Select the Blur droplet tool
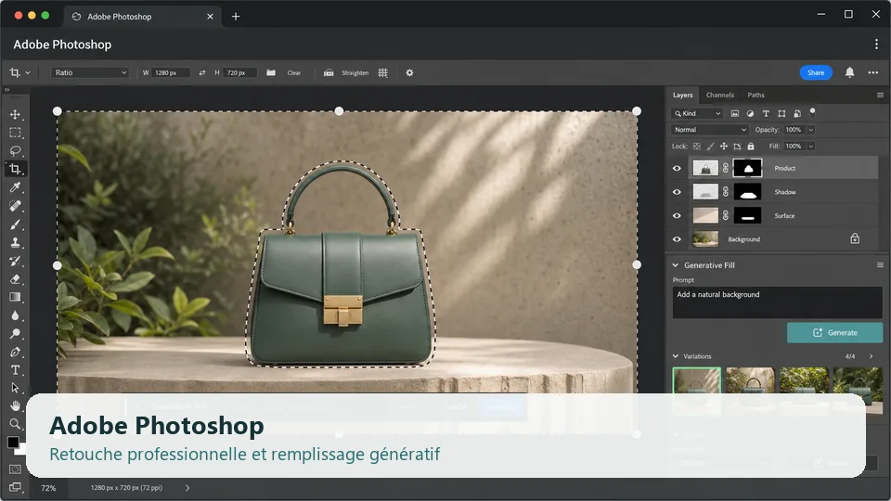This screenshot has width=891, height=501. 16,315
